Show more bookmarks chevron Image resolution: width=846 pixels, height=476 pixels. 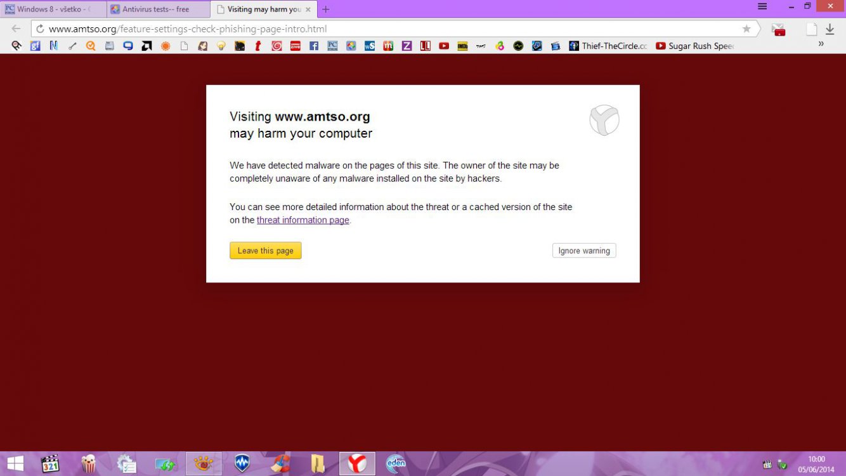click(821, 44)
